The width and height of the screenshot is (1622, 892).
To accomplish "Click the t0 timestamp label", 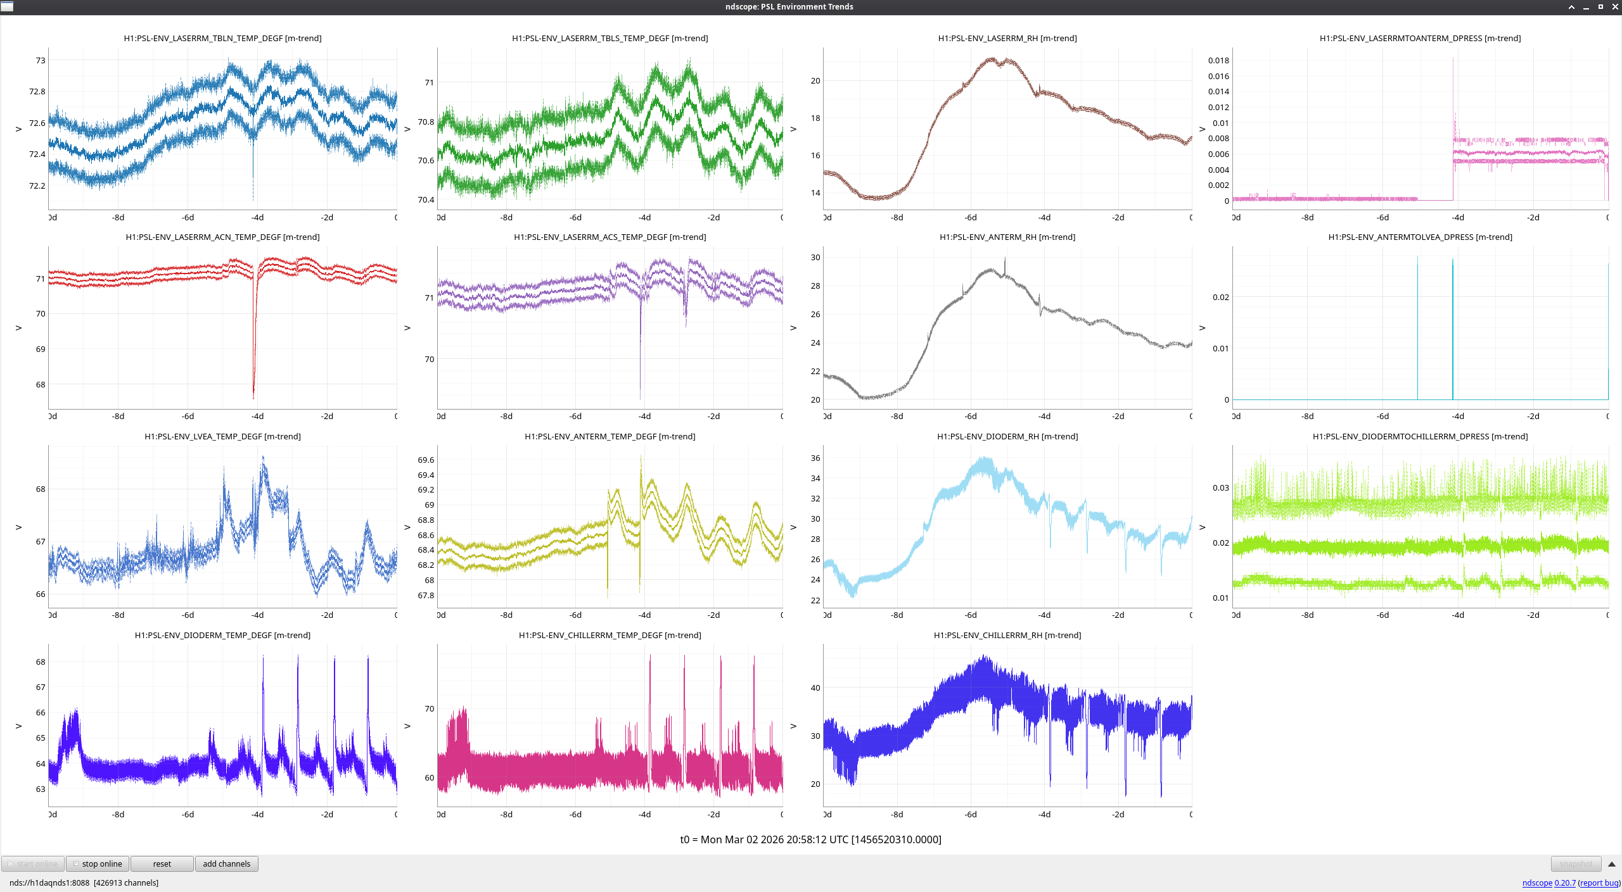I will (810, 839).
